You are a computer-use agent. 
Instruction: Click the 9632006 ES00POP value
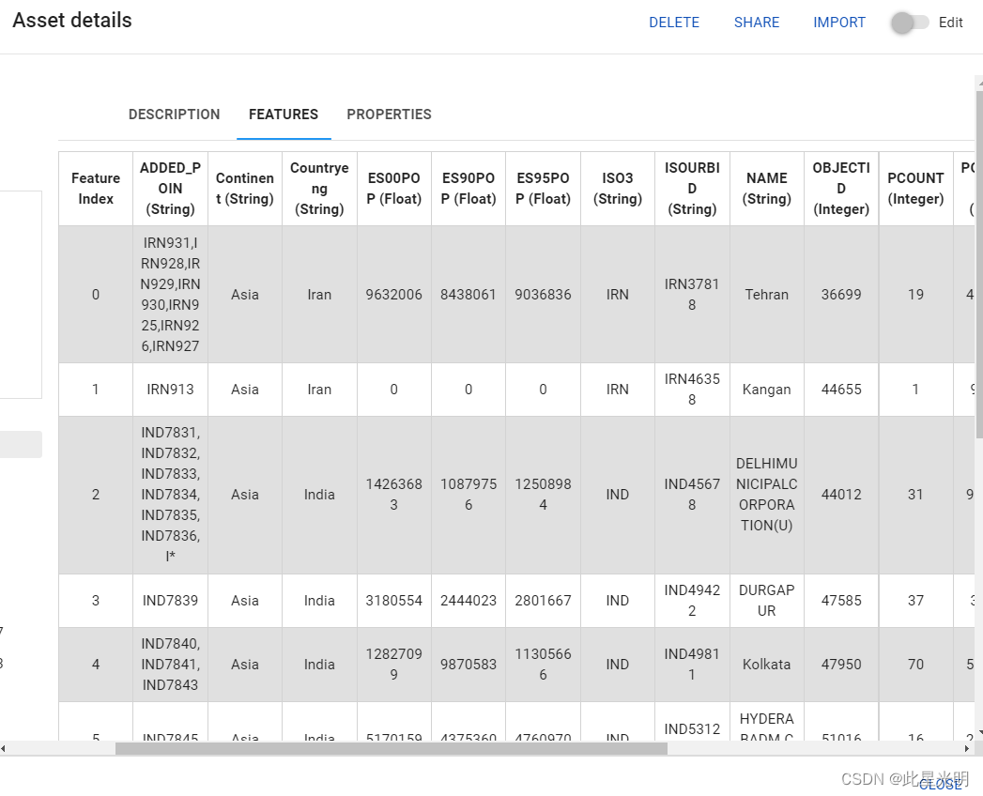[393, 294]
